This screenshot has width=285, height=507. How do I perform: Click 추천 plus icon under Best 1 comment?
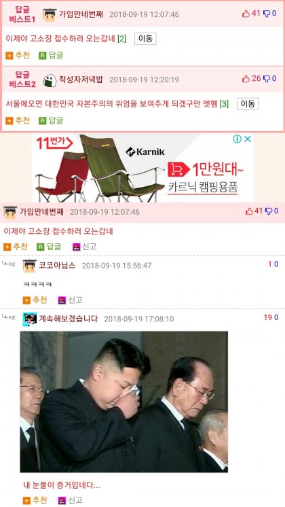tap(9, 56)
